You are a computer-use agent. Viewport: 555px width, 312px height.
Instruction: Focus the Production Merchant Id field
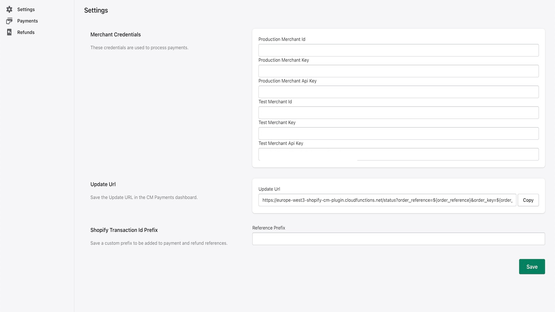[x=399, y=50]
